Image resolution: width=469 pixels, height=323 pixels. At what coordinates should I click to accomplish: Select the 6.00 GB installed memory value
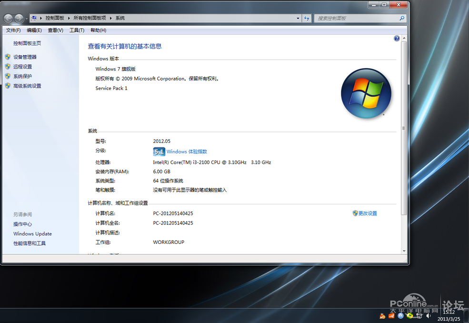(x=162, y=172)
